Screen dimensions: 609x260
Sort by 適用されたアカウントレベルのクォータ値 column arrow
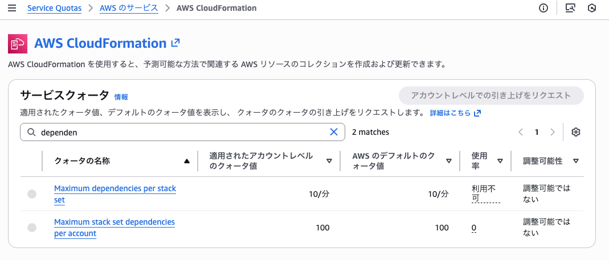329,161
